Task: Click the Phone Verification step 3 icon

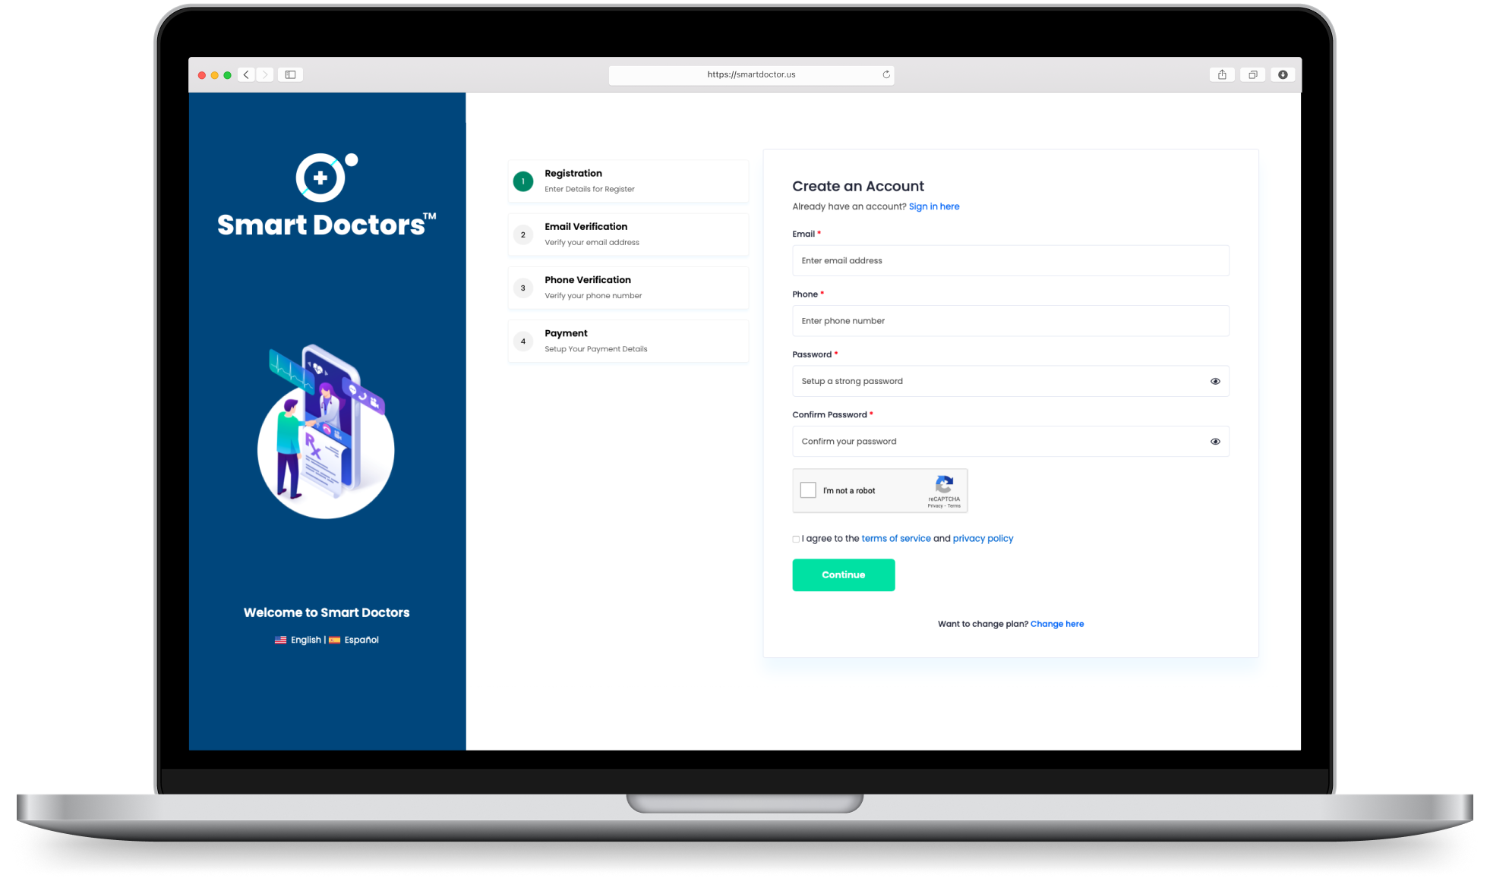Action: click(522, 286)
